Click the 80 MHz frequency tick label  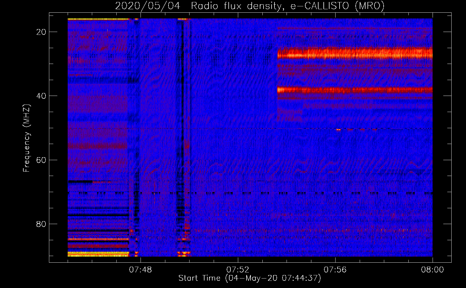point(41,224)
